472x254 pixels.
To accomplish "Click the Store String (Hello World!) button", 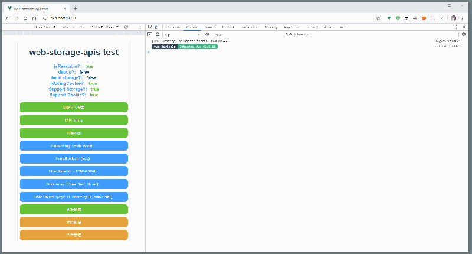I will [x=74, y=146].
